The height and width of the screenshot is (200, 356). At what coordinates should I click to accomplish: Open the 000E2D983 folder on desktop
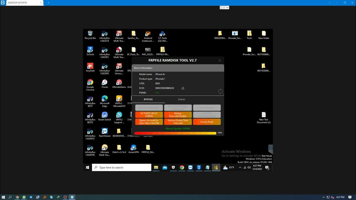tap(220, 35)
